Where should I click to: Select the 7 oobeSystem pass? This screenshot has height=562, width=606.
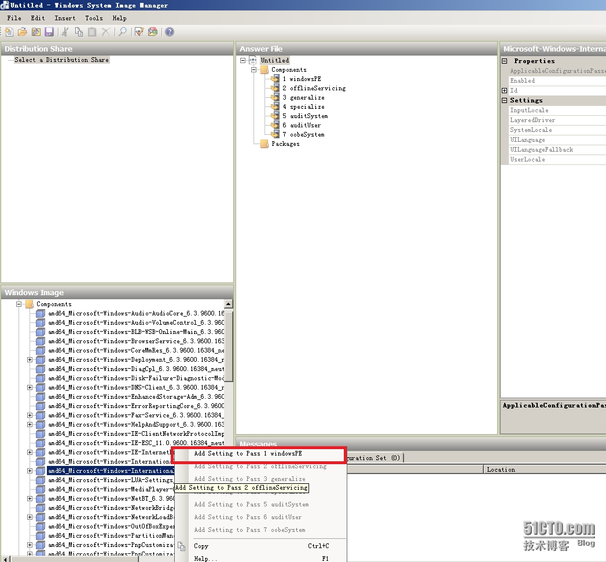tap(303, 134)
